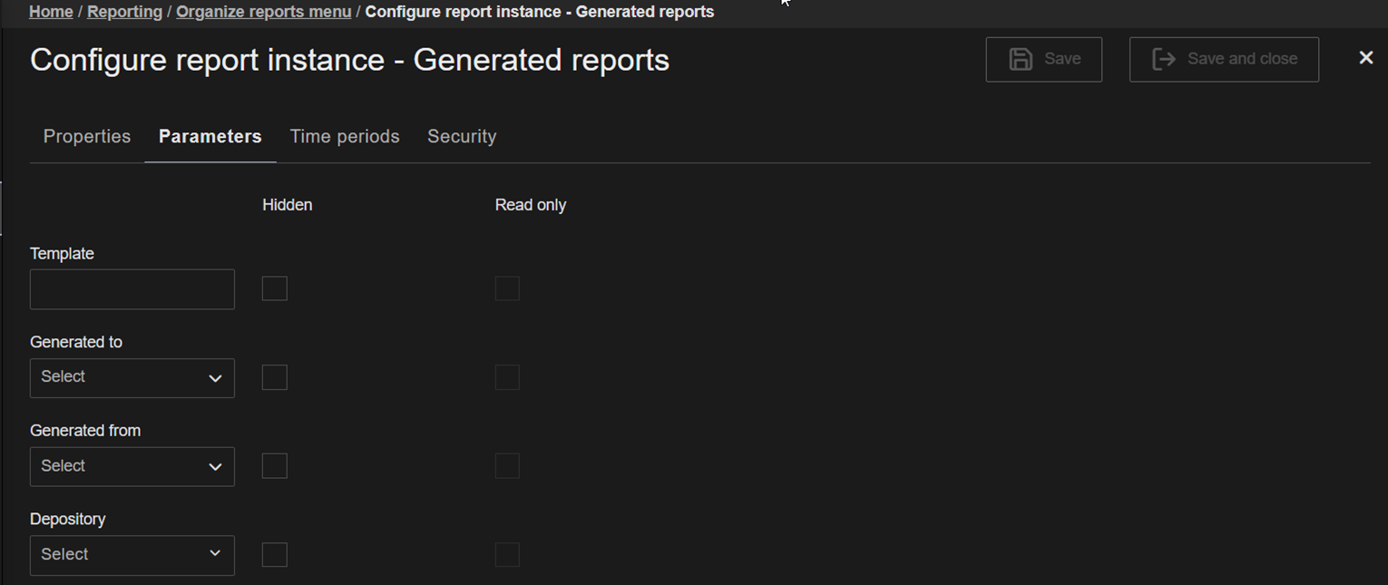1388x585 pixels.
Task: Click the Home breadcrumb link
Action: 51,12
